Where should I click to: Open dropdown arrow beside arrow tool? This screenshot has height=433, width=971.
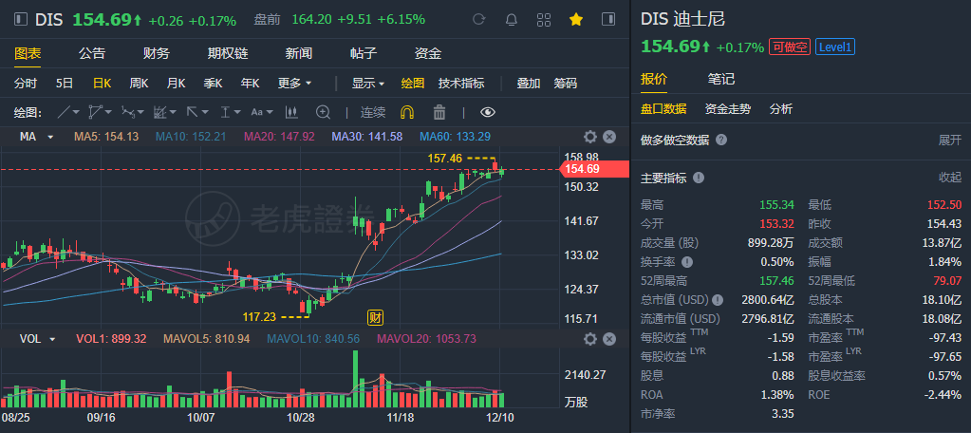[205, 113]
